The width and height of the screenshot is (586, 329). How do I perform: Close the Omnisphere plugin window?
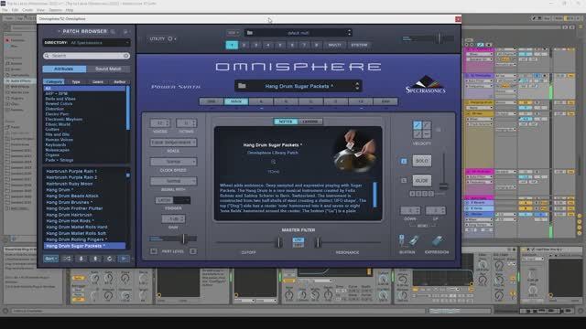coord(458,19)
